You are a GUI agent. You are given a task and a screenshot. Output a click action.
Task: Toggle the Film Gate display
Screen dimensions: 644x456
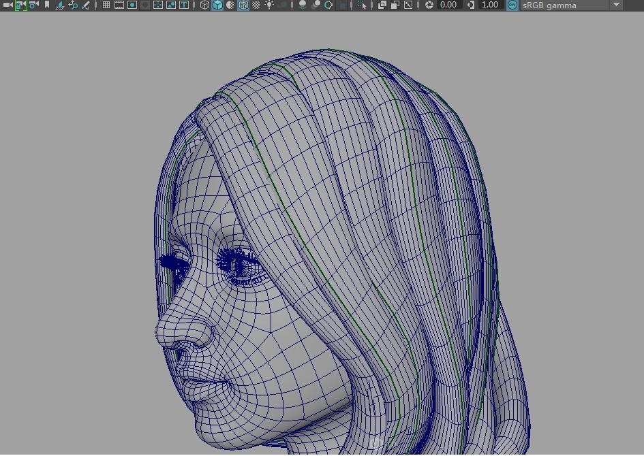coord(119,5)
